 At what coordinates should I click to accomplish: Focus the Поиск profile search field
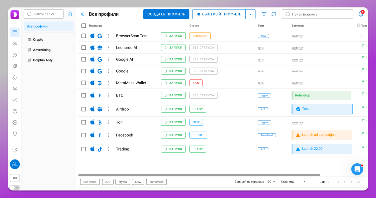[x=318, y=14]
